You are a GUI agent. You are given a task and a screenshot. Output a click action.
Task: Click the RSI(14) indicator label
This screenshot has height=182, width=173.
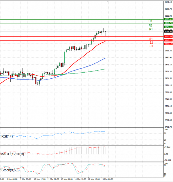7,136
